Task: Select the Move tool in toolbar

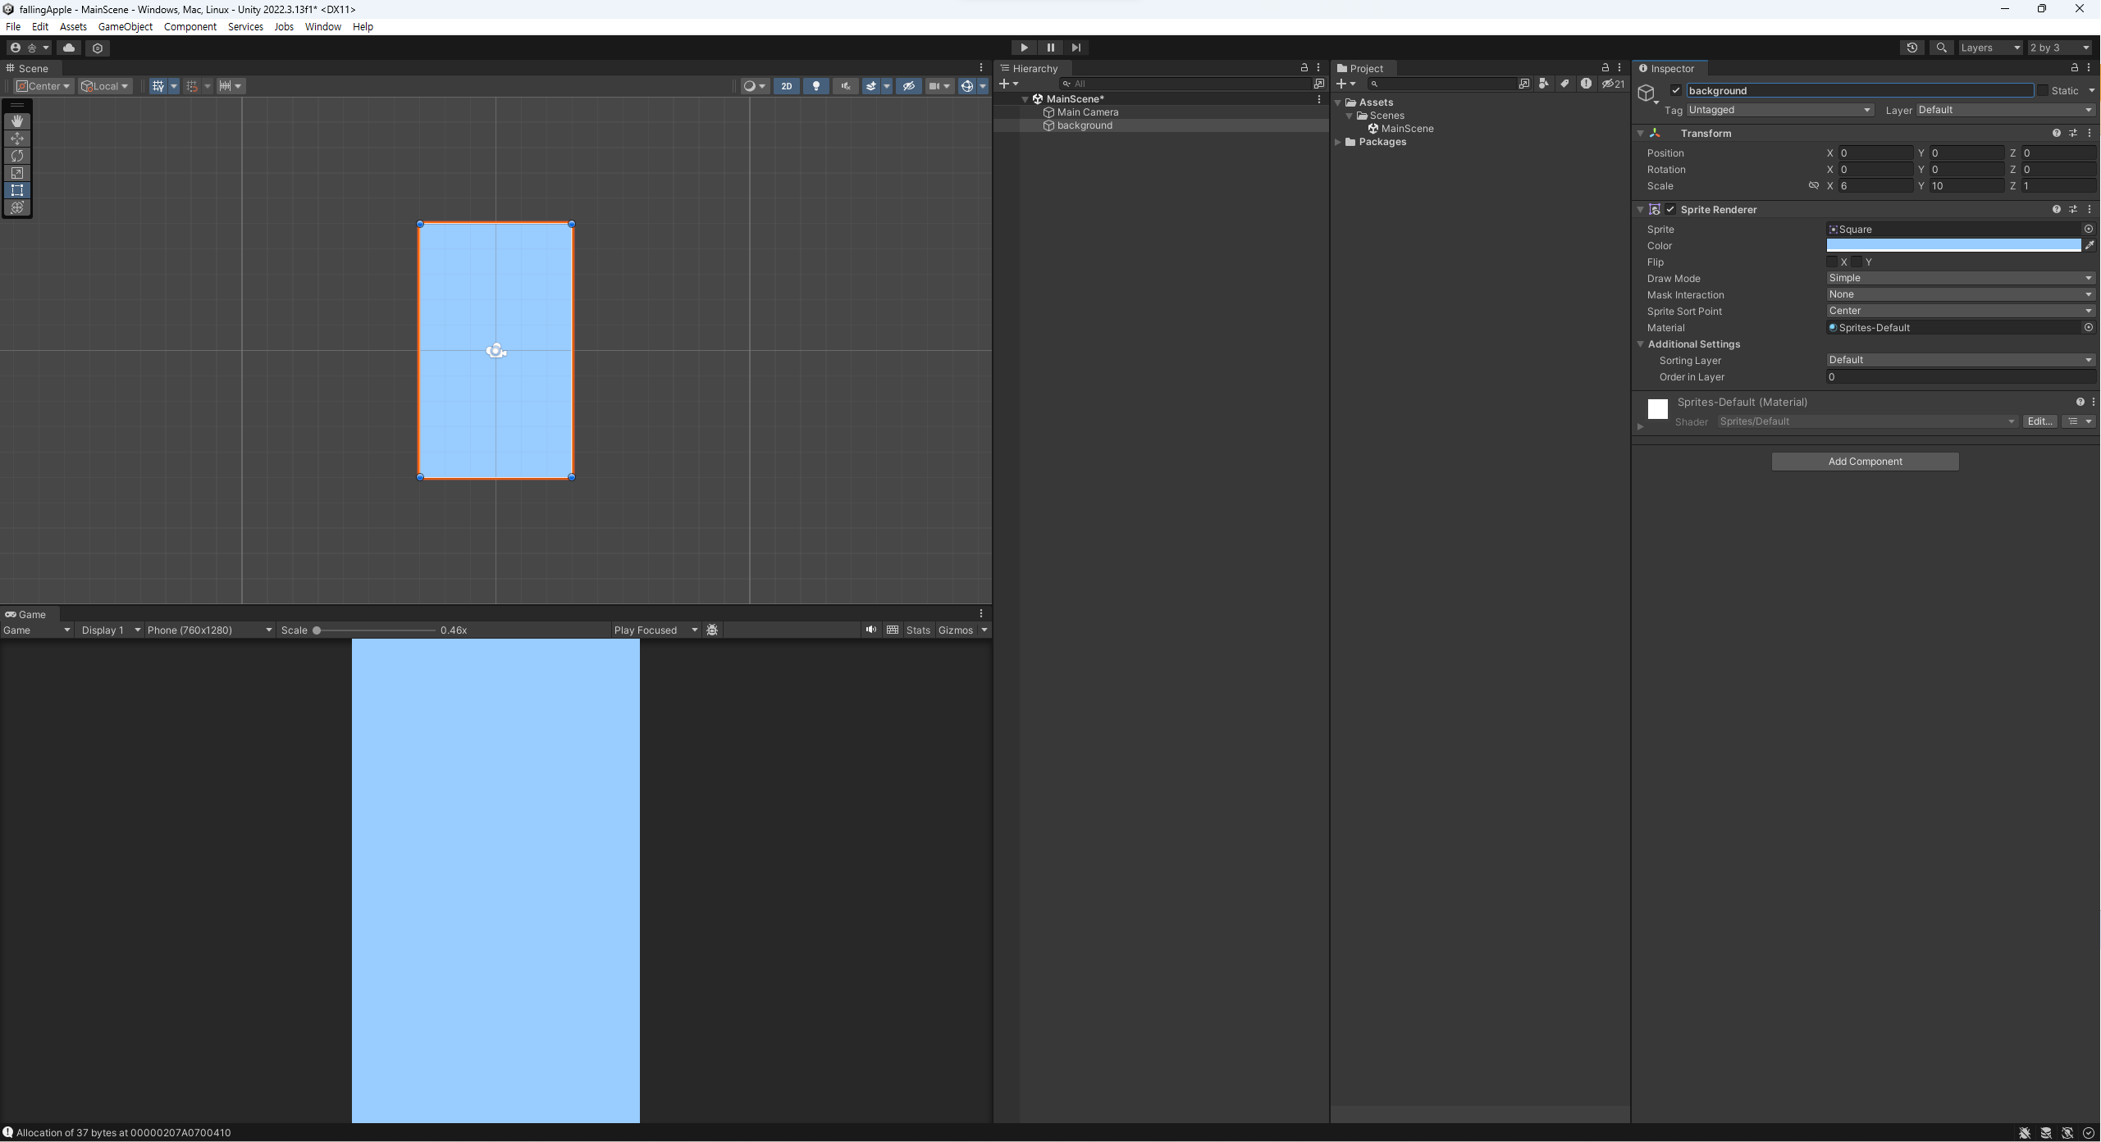Action: [x=17, y=138]
